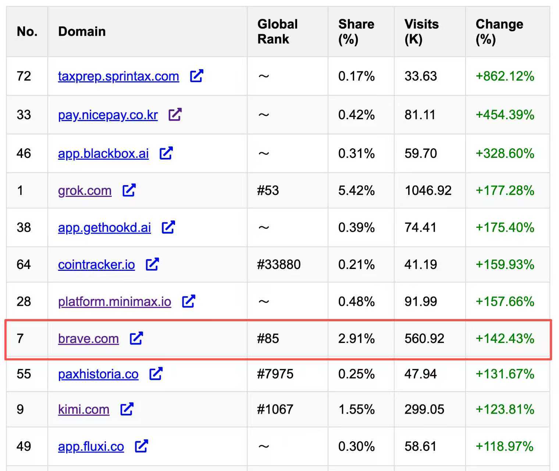Viewport: 559px width, 471px height.
Task: Open external link icon beside cointracker.io
Action: click(152, 264)
